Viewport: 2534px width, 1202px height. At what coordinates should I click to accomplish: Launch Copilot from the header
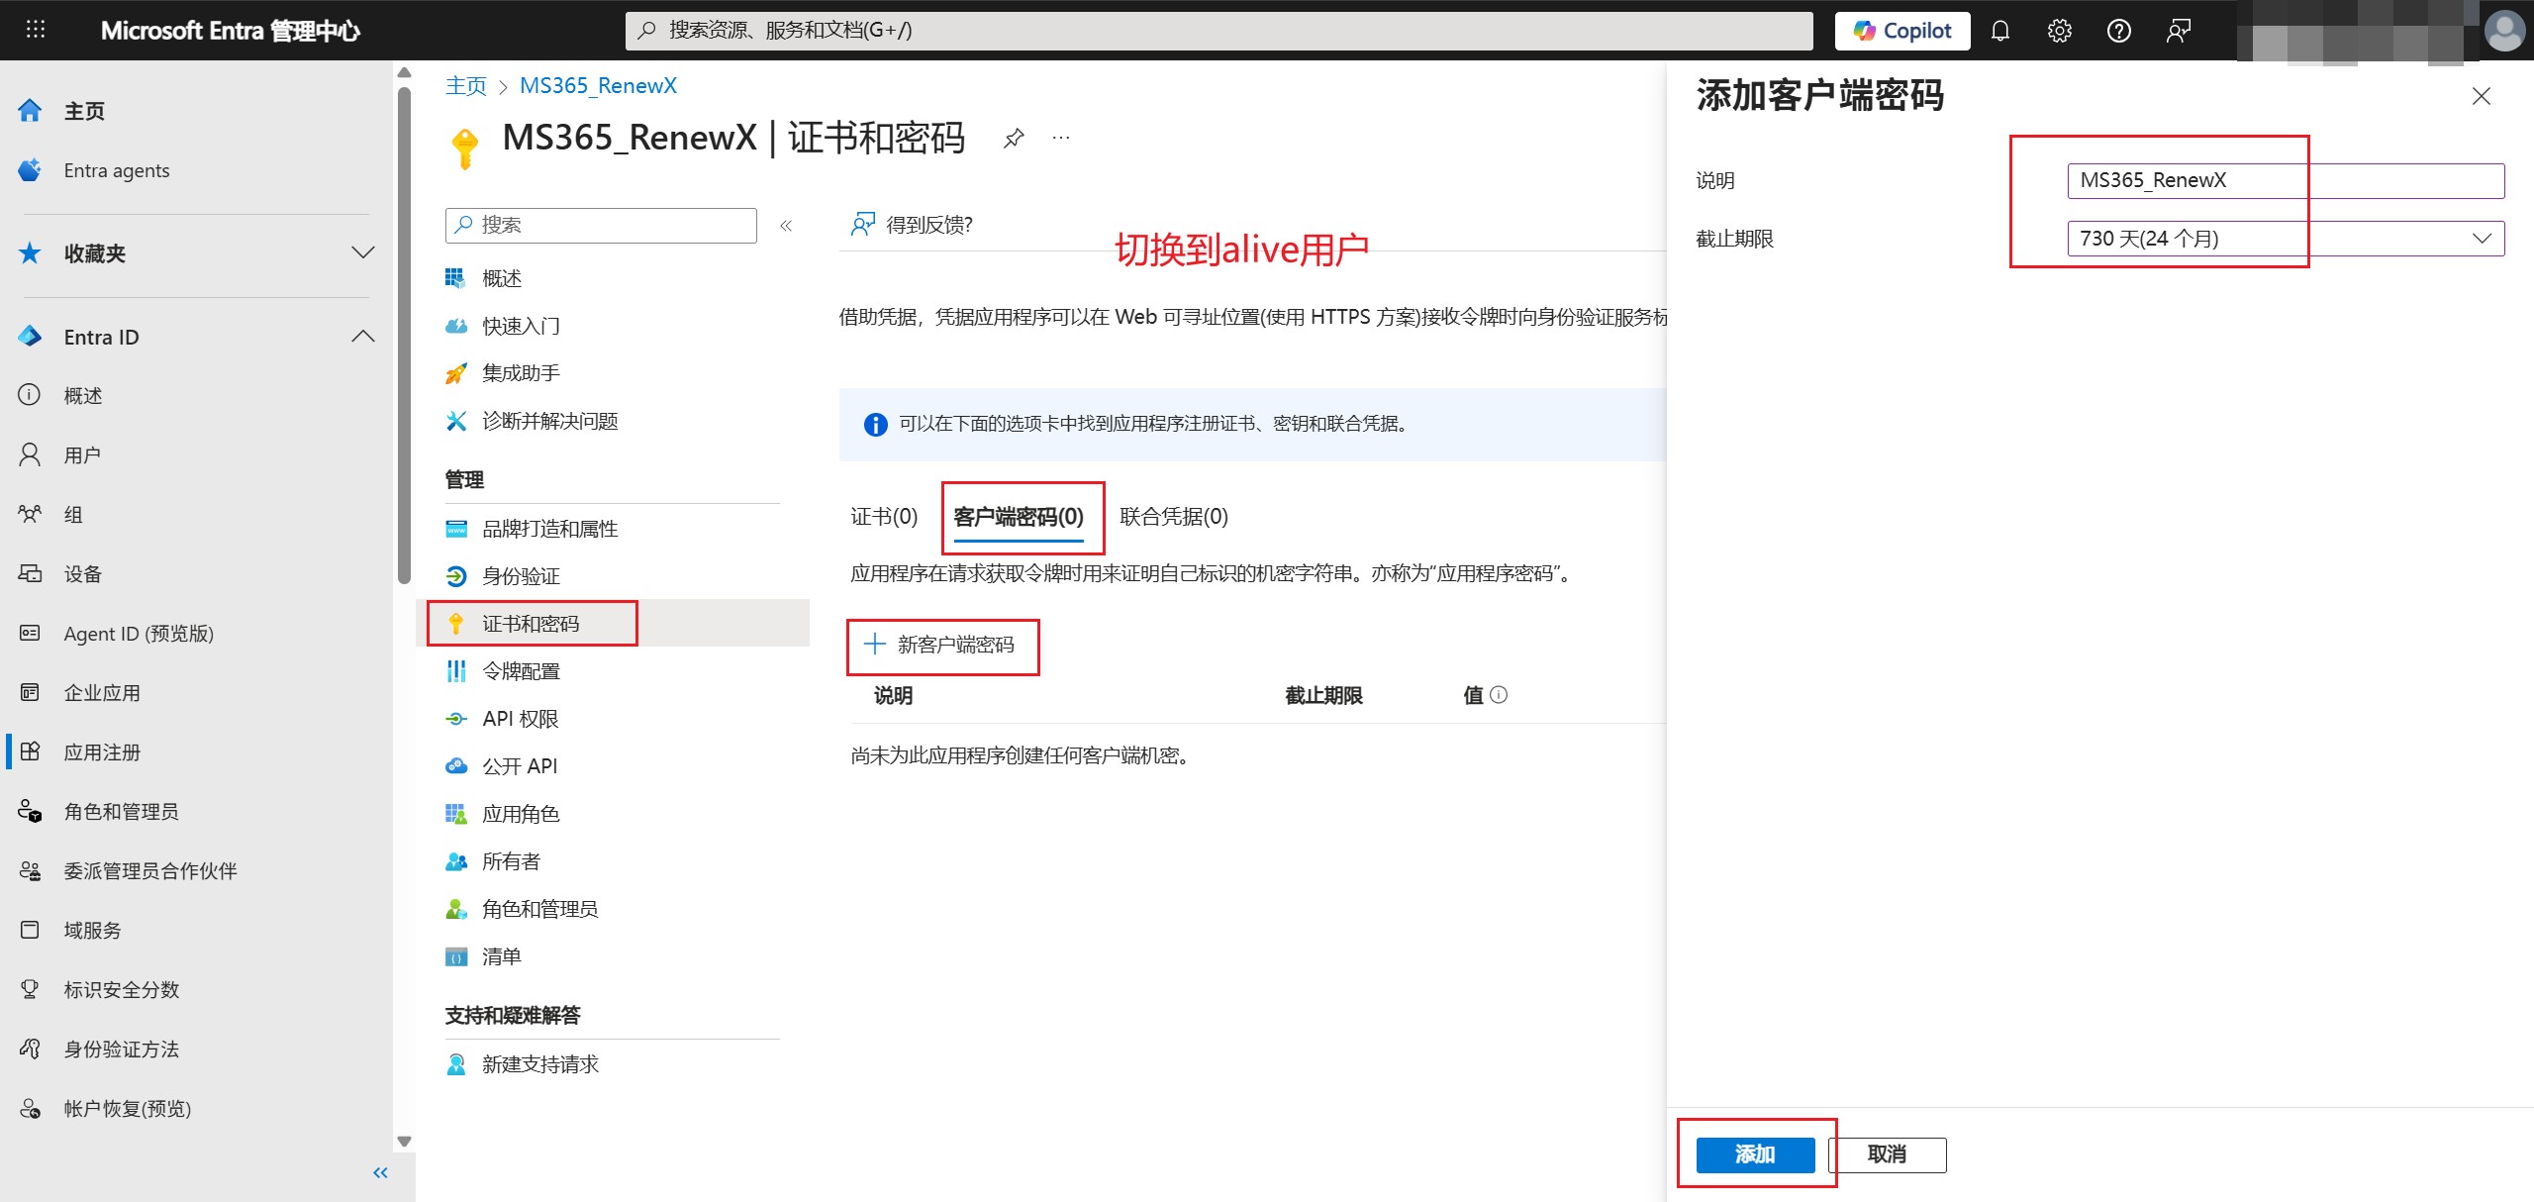coord(1901,31)
